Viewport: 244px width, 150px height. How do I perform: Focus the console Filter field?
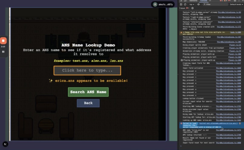(x=215, y=4)
